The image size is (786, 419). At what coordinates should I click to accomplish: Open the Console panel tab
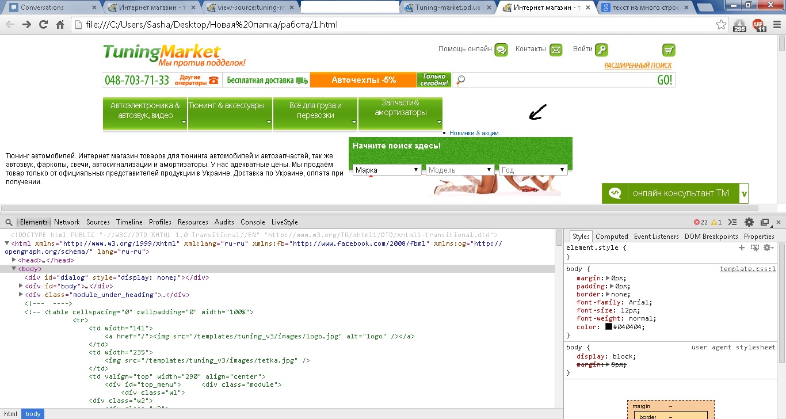[x=253, y=222]
